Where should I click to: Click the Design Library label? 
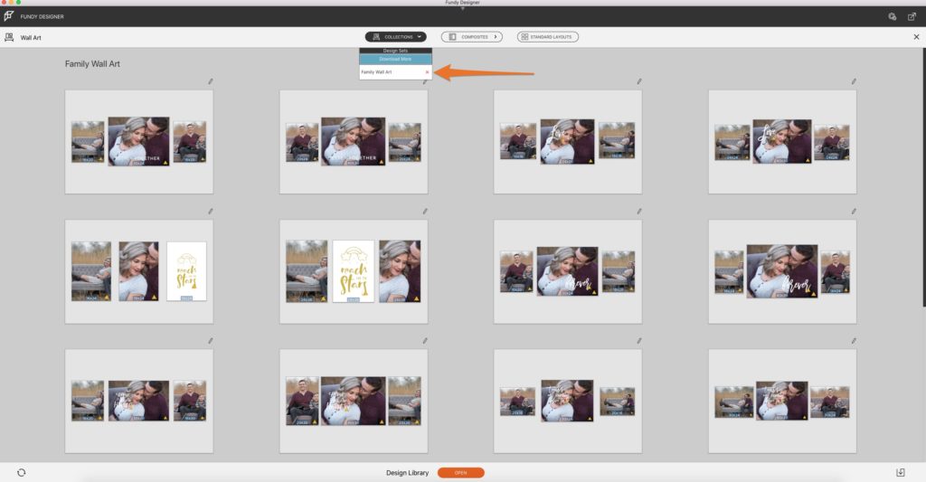coord(408,473)
